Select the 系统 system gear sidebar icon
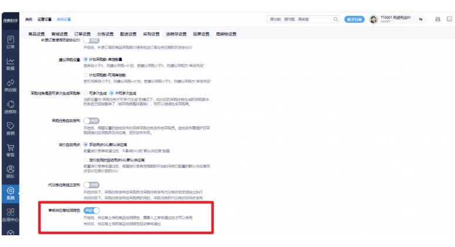455x247 pixels. (11, 194)
